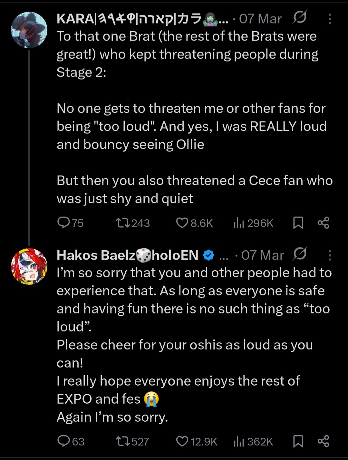Like KARA's tweet with heart icon
The height and width of the screenshot is (460, 348).
point(182,223)
